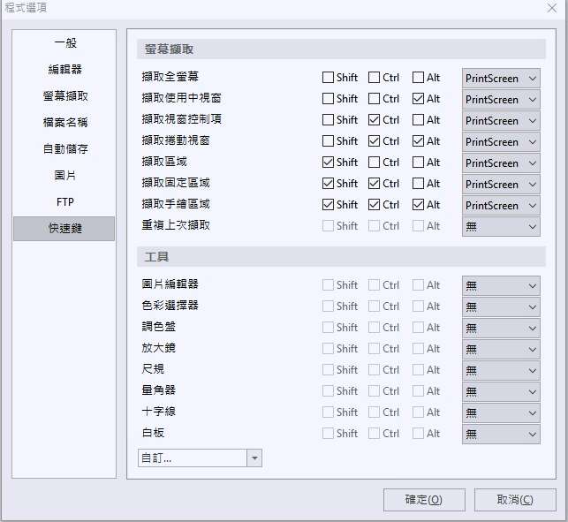The width and height of the screenshot is (568, 522).
Task: Open the 編輯器 settings page
Action: coord(64,69)
